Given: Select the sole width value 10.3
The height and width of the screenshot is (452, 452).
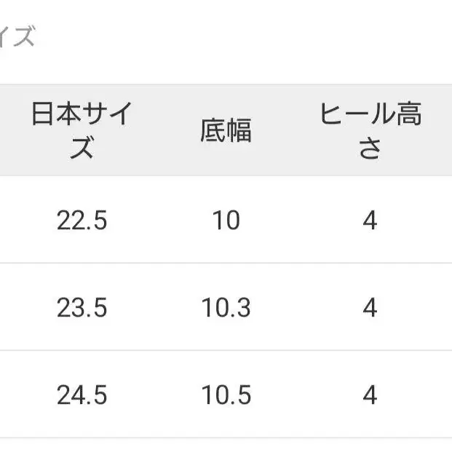Looking at the screenshot, I should pos(226,308).
